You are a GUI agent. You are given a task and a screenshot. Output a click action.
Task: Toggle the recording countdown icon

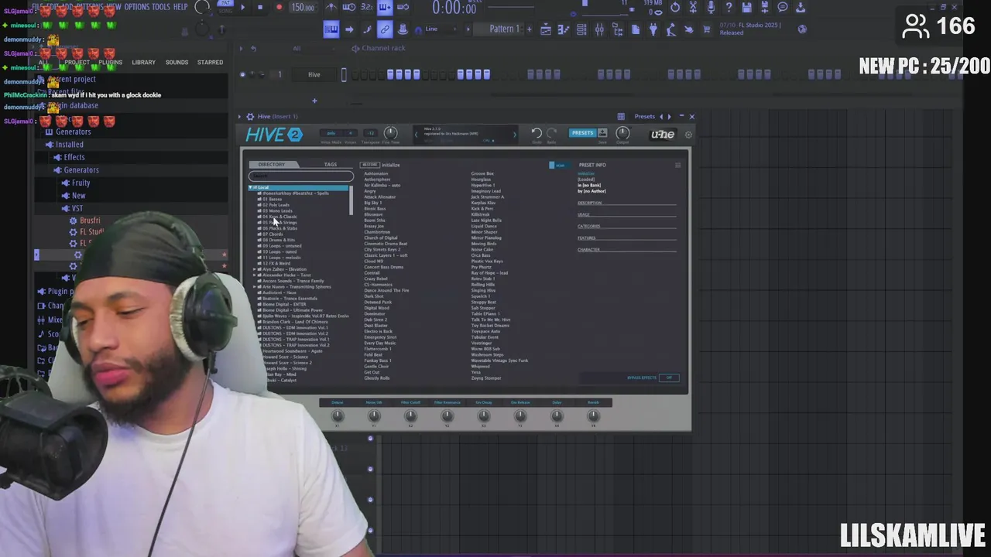(367, 8)
